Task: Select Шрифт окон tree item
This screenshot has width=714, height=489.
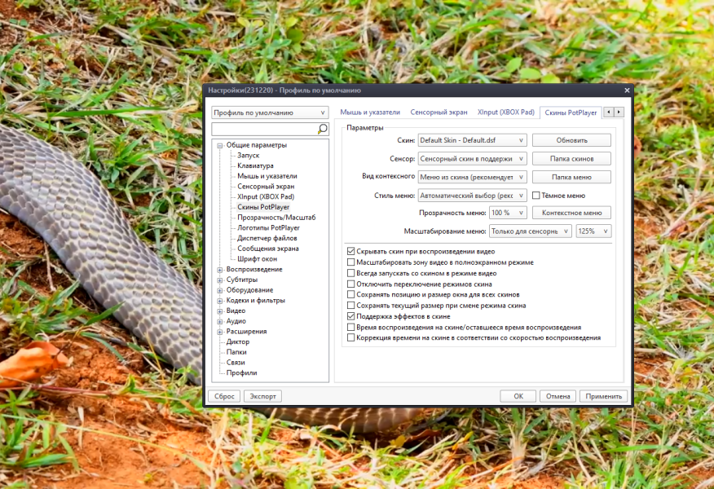Action: (257, 258)
